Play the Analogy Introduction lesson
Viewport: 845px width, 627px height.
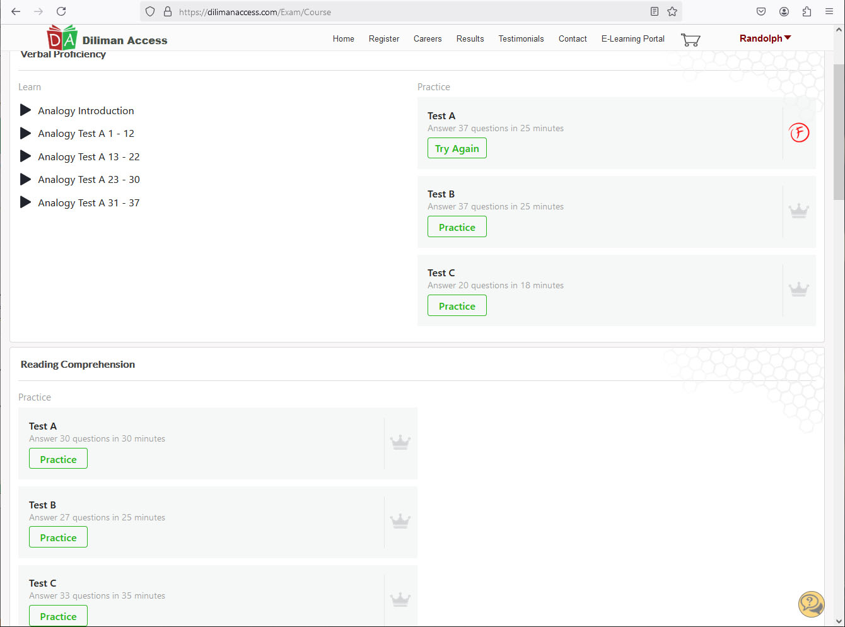point(86,111)
